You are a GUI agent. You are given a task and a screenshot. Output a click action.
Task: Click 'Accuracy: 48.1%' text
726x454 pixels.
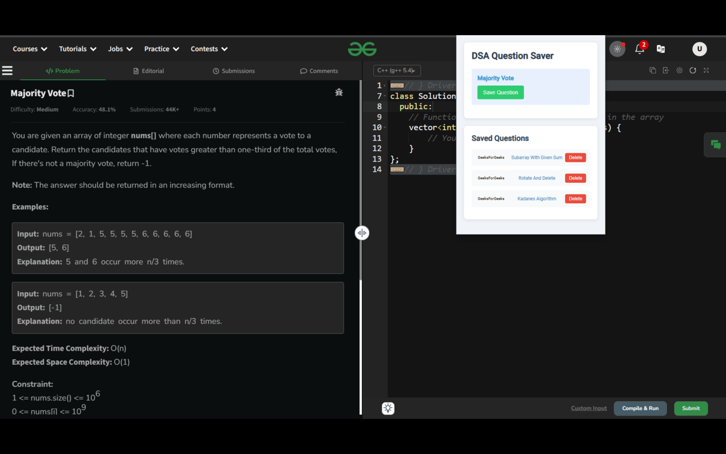[x=94, y=110]
